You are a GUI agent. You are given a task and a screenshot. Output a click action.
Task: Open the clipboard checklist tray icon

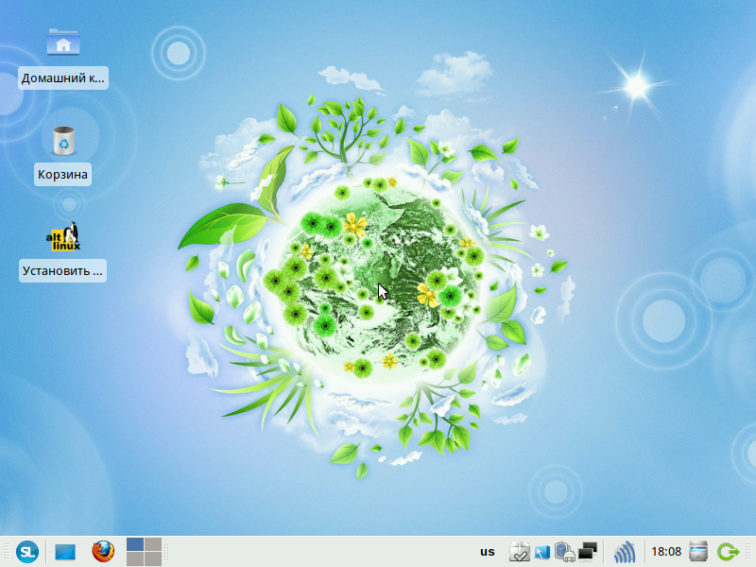coord(519,552)
